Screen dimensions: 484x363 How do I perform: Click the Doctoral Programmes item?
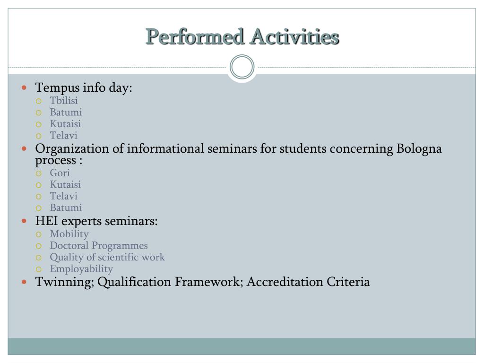point(99,246)
